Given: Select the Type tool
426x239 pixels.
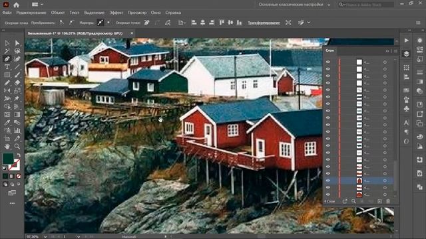Looking at the screenshot, I should tap(7, 66).
